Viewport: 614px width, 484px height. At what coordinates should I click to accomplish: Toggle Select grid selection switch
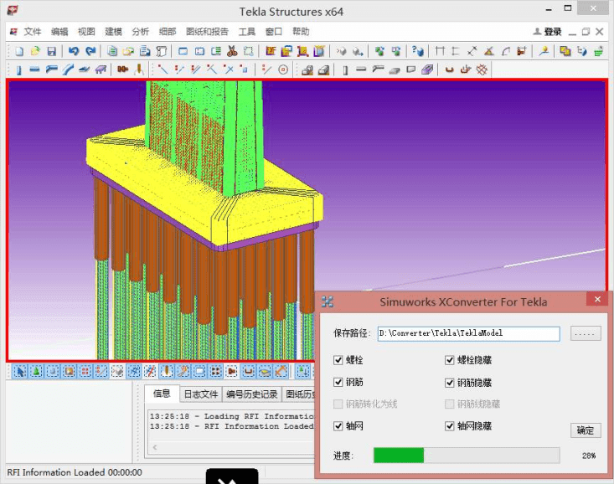(x=134, y=371)
